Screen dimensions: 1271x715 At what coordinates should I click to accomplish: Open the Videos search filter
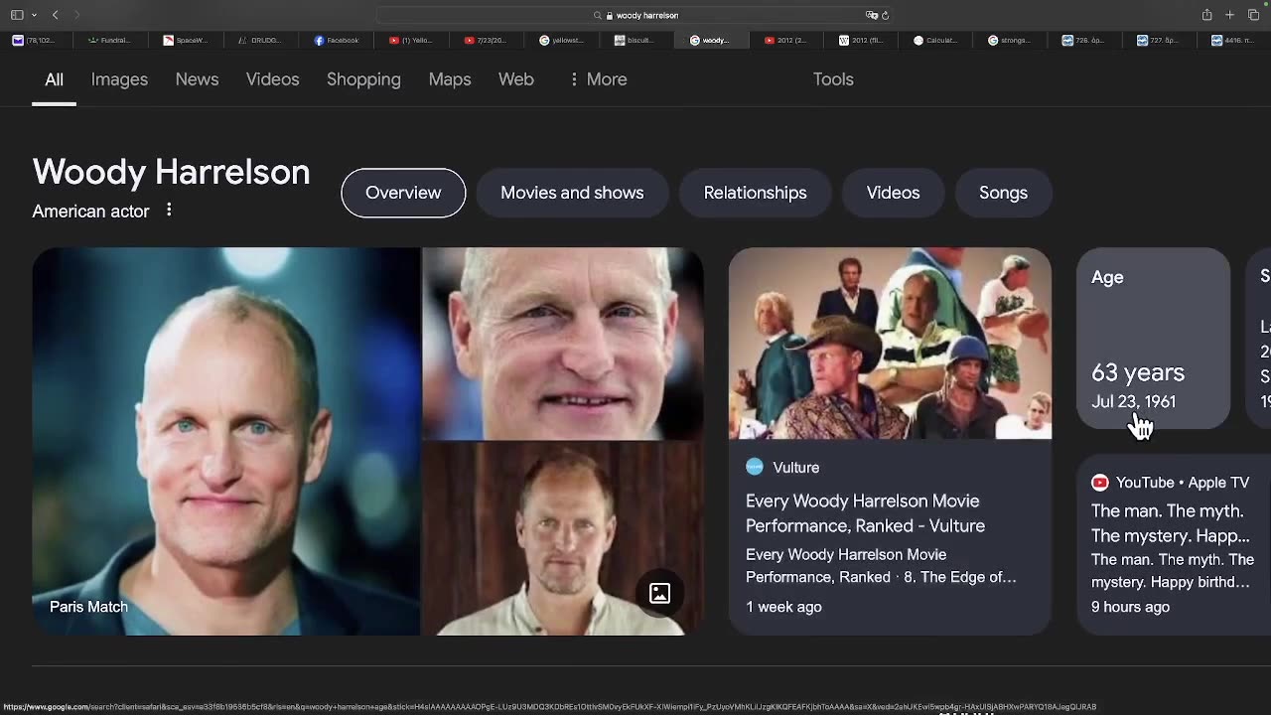coord(272,79)
